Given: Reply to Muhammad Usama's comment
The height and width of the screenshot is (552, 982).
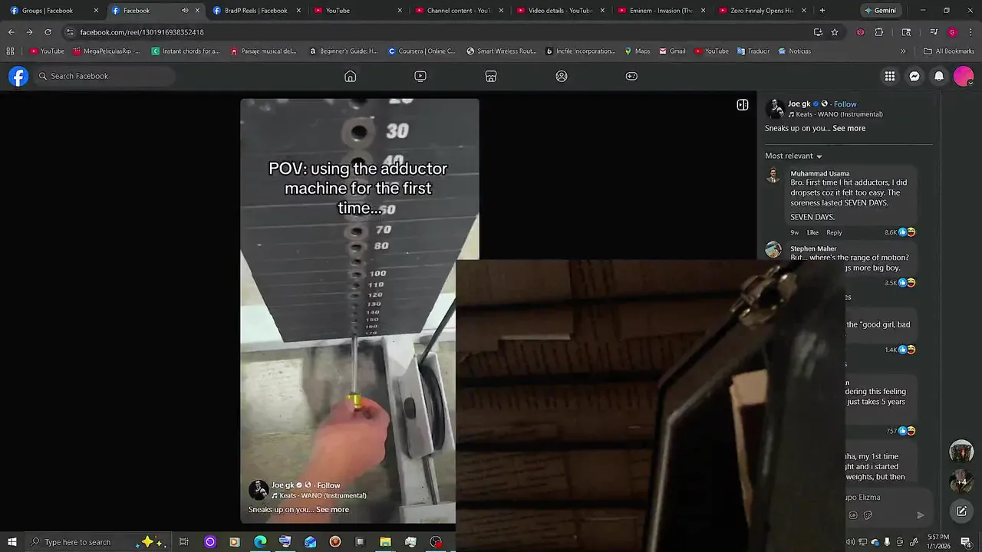Looking at the screenshot, I should click(834, 232).
